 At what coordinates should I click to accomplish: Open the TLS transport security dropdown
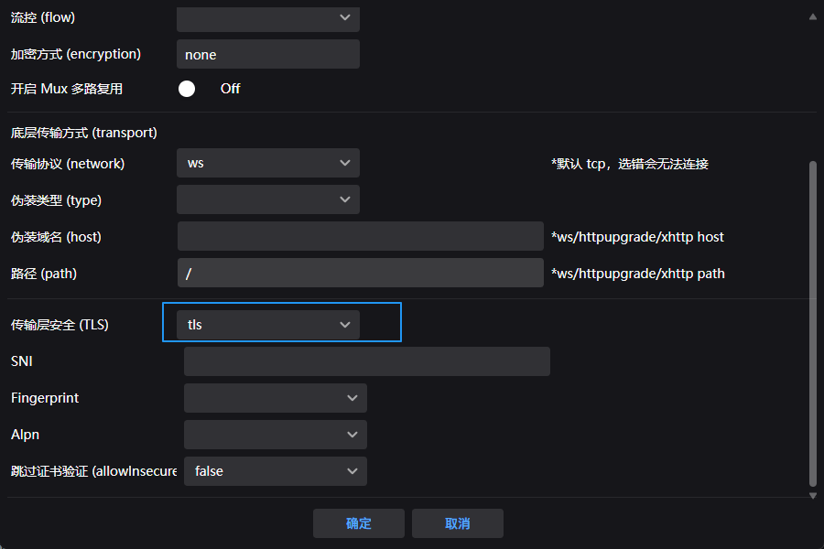click(x=267, y=324)
